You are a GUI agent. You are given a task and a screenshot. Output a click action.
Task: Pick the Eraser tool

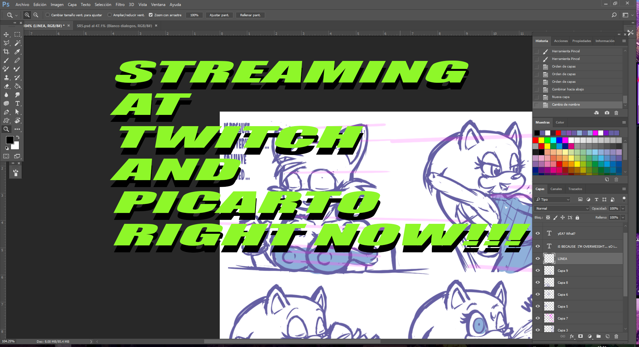tap(6, 86)
